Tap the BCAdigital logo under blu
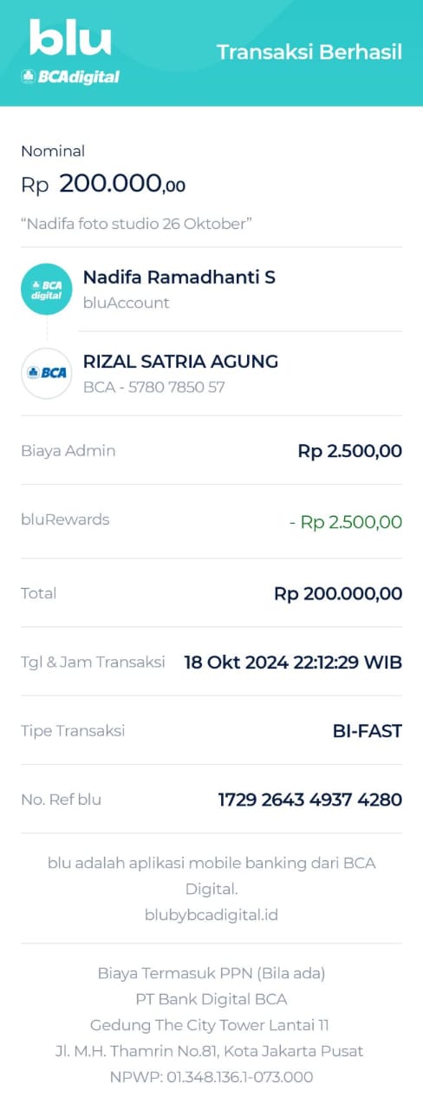Screen dimensions: 423x1110 [70, 76]
